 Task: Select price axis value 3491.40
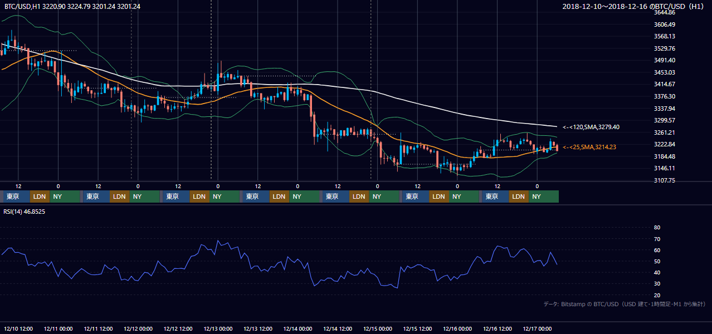[665, 60]
